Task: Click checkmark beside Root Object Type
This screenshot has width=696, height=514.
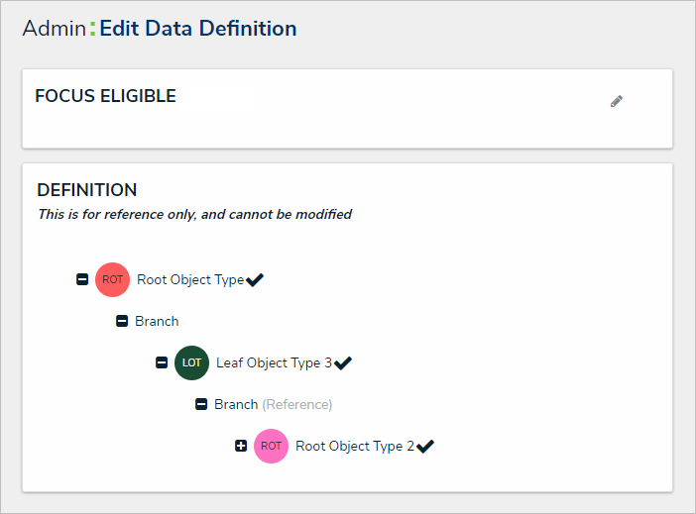Action: point(255,280)
